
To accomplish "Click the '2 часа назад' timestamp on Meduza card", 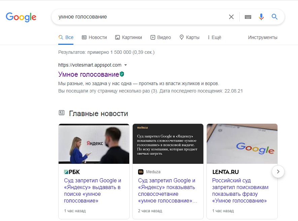I will (150, 211).
